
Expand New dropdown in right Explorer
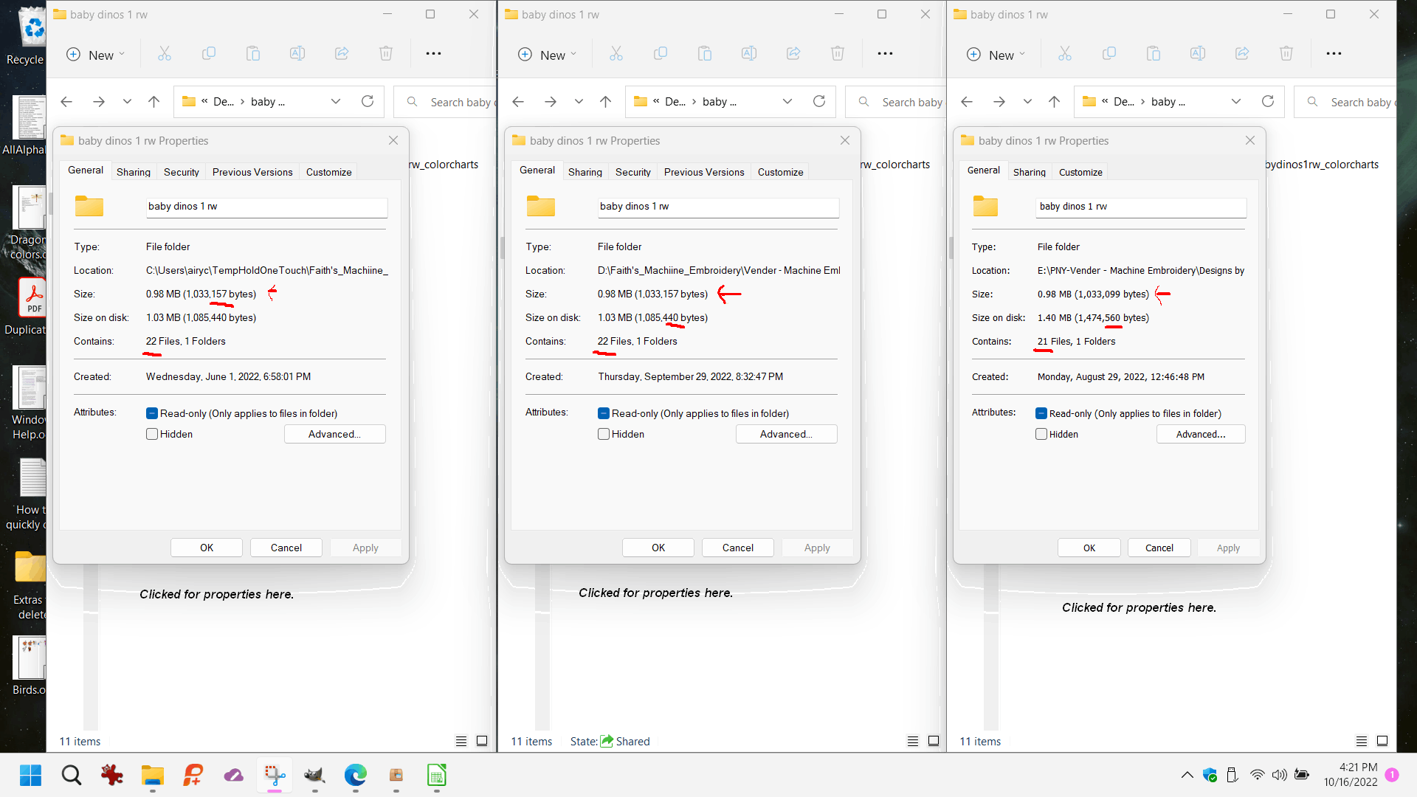tap(996, 55)
